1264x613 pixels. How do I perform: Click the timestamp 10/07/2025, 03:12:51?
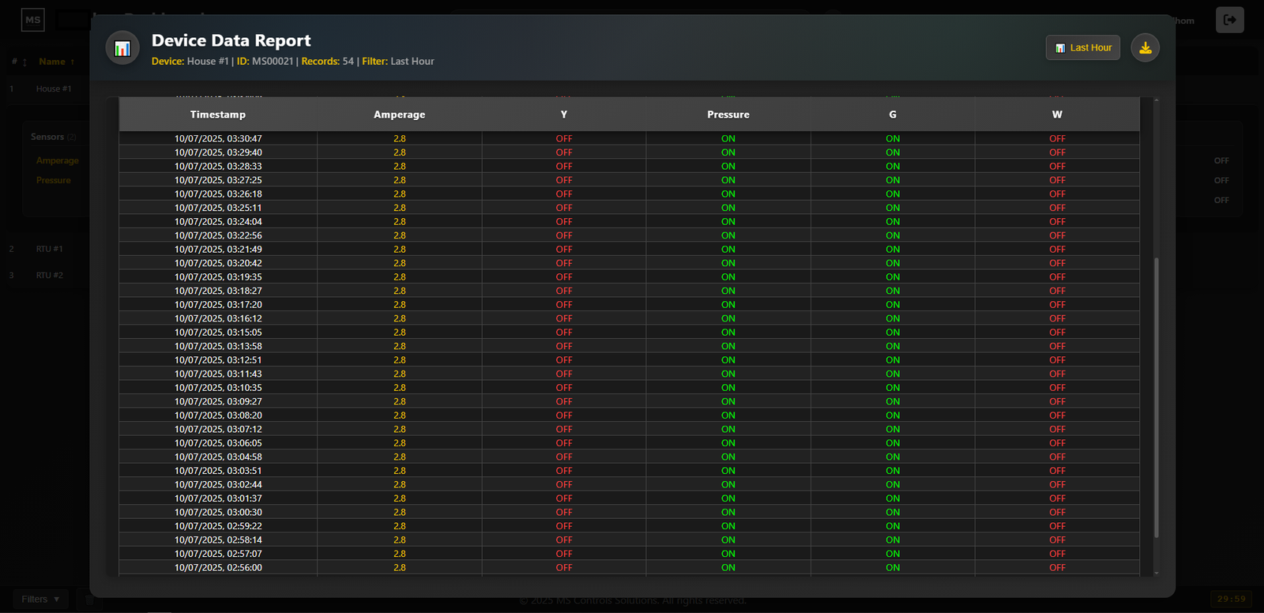[218, 359]
